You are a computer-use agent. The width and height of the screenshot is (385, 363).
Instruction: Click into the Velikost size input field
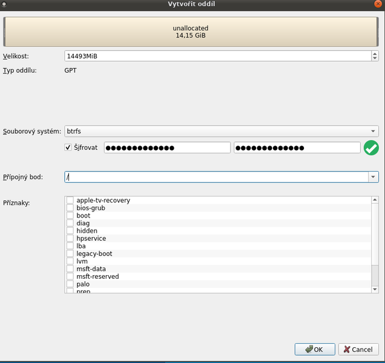[217, 56]
